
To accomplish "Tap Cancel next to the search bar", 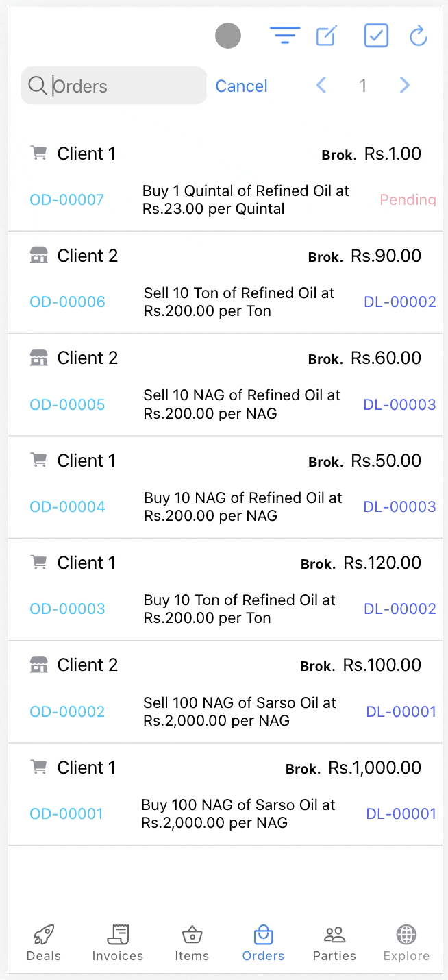I will coord(241,85).
